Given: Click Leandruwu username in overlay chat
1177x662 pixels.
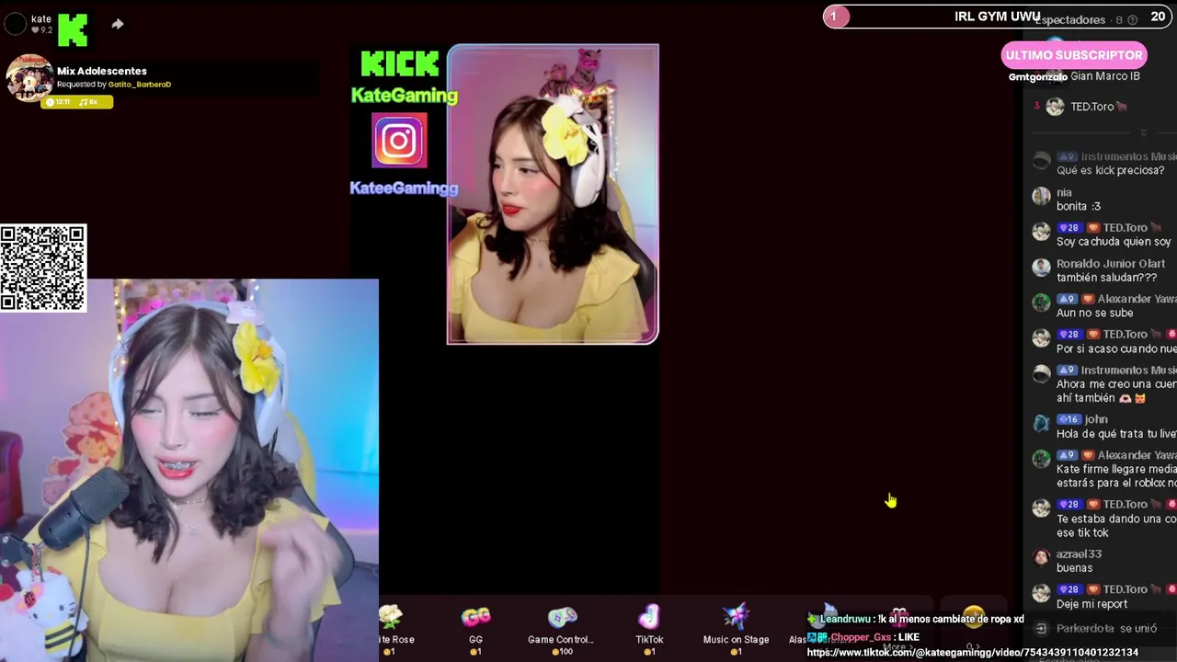Looking at the screenshot, I should tap(845, 620).
